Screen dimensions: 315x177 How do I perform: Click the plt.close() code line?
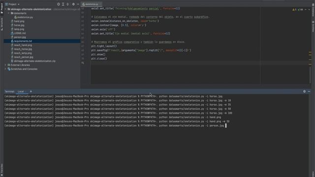click(99, 59)
